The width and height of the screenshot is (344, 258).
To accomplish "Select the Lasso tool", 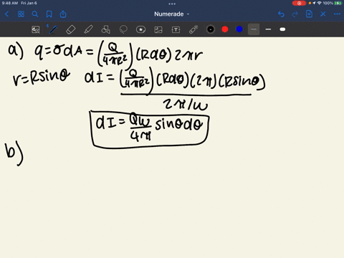I will point(123,29).
